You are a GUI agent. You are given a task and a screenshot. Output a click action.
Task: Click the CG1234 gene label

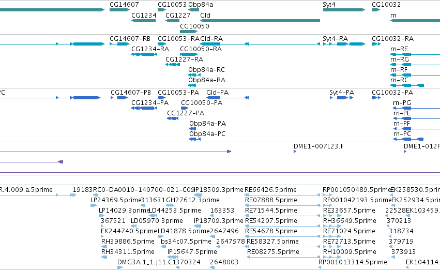144,15
